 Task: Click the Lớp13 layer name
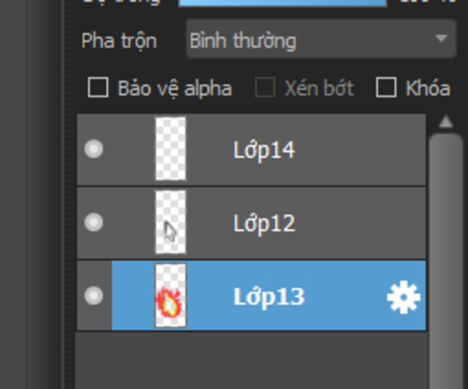(x=269, y=297)
